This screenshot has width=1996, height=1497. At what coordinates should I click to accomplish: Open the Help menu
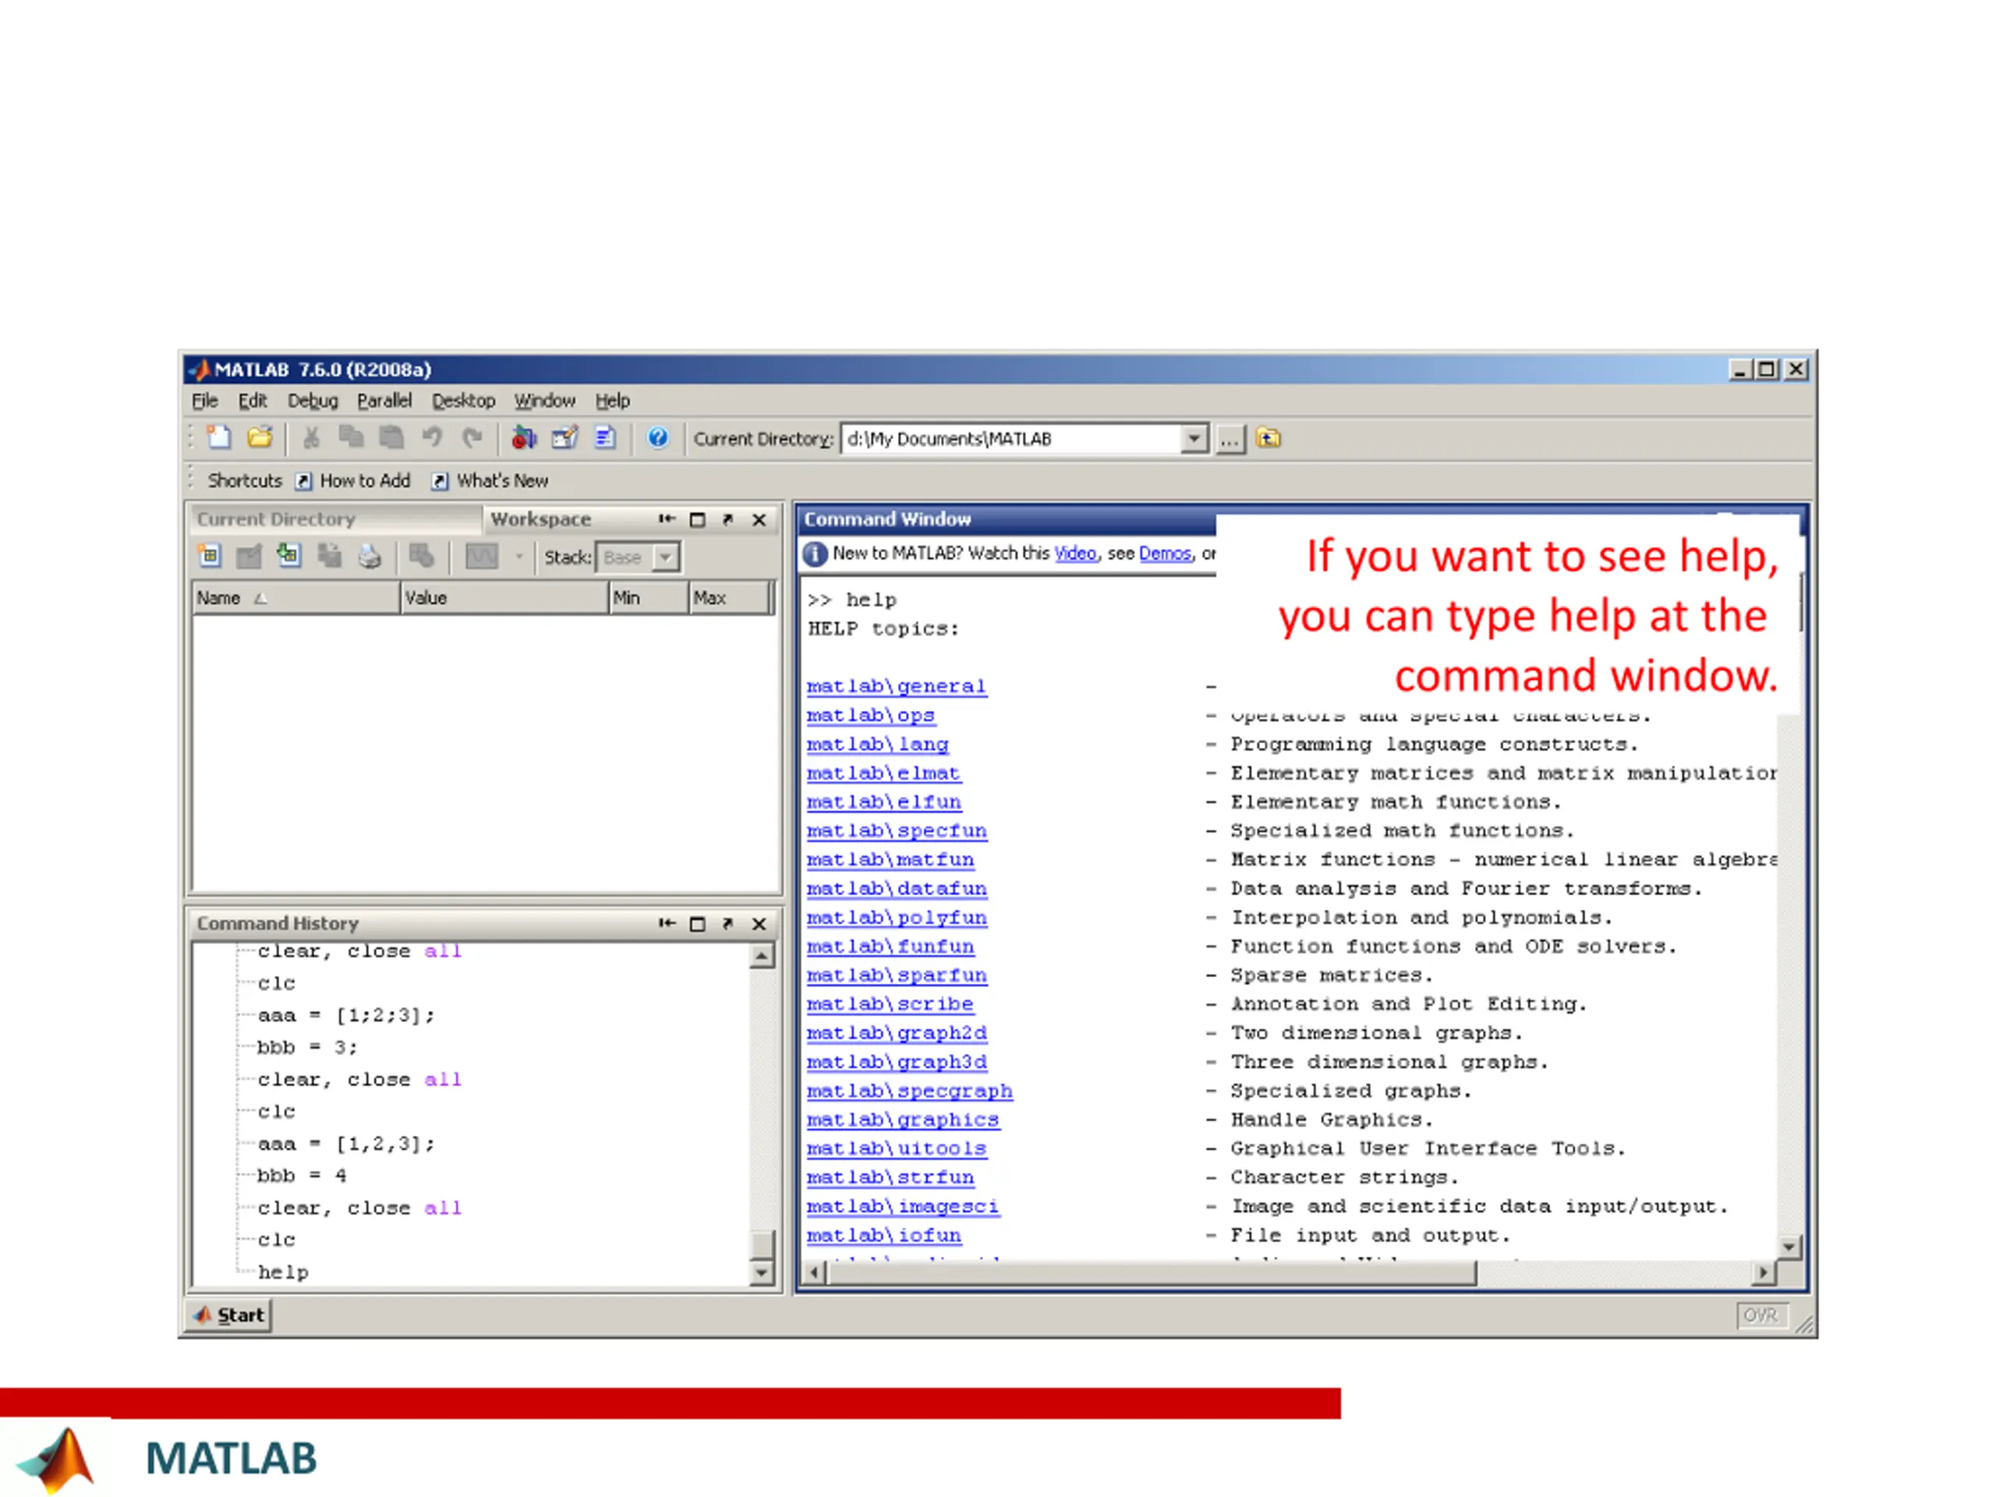[x=613, y=401]
